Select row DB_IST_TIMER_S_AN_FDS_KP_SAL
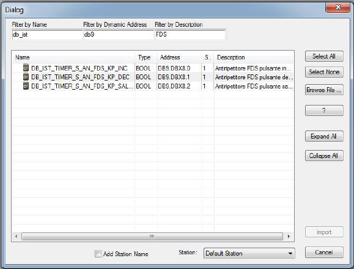Screen dimensions: 354x269 [153, 86]
